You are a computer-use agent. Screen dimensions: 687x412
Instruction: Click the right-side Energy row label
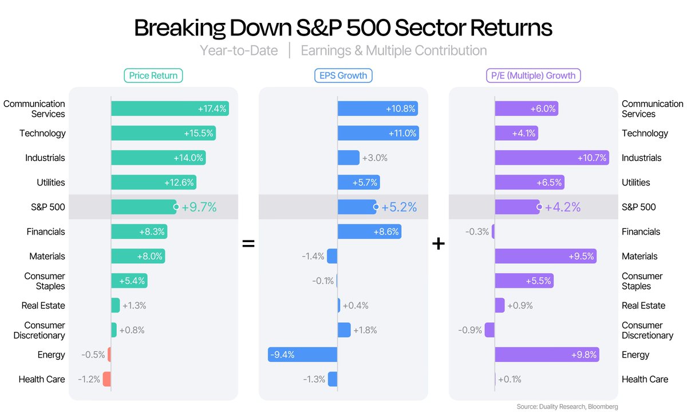(x=635, y=355)
